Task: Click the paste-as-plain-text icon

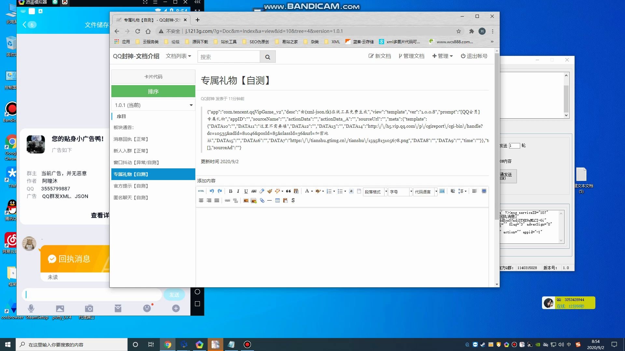Action: [296, 191]
